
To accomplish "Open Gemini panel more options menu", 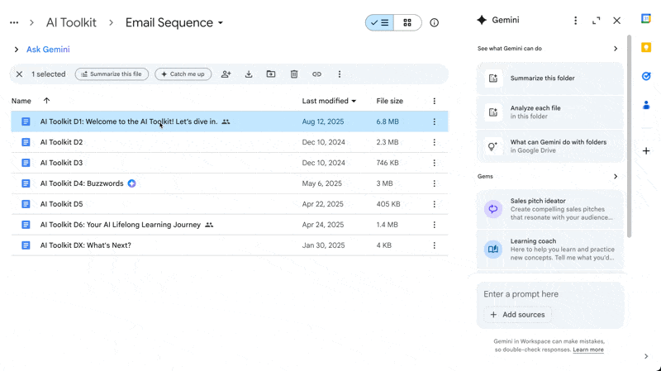I will 575,21.
